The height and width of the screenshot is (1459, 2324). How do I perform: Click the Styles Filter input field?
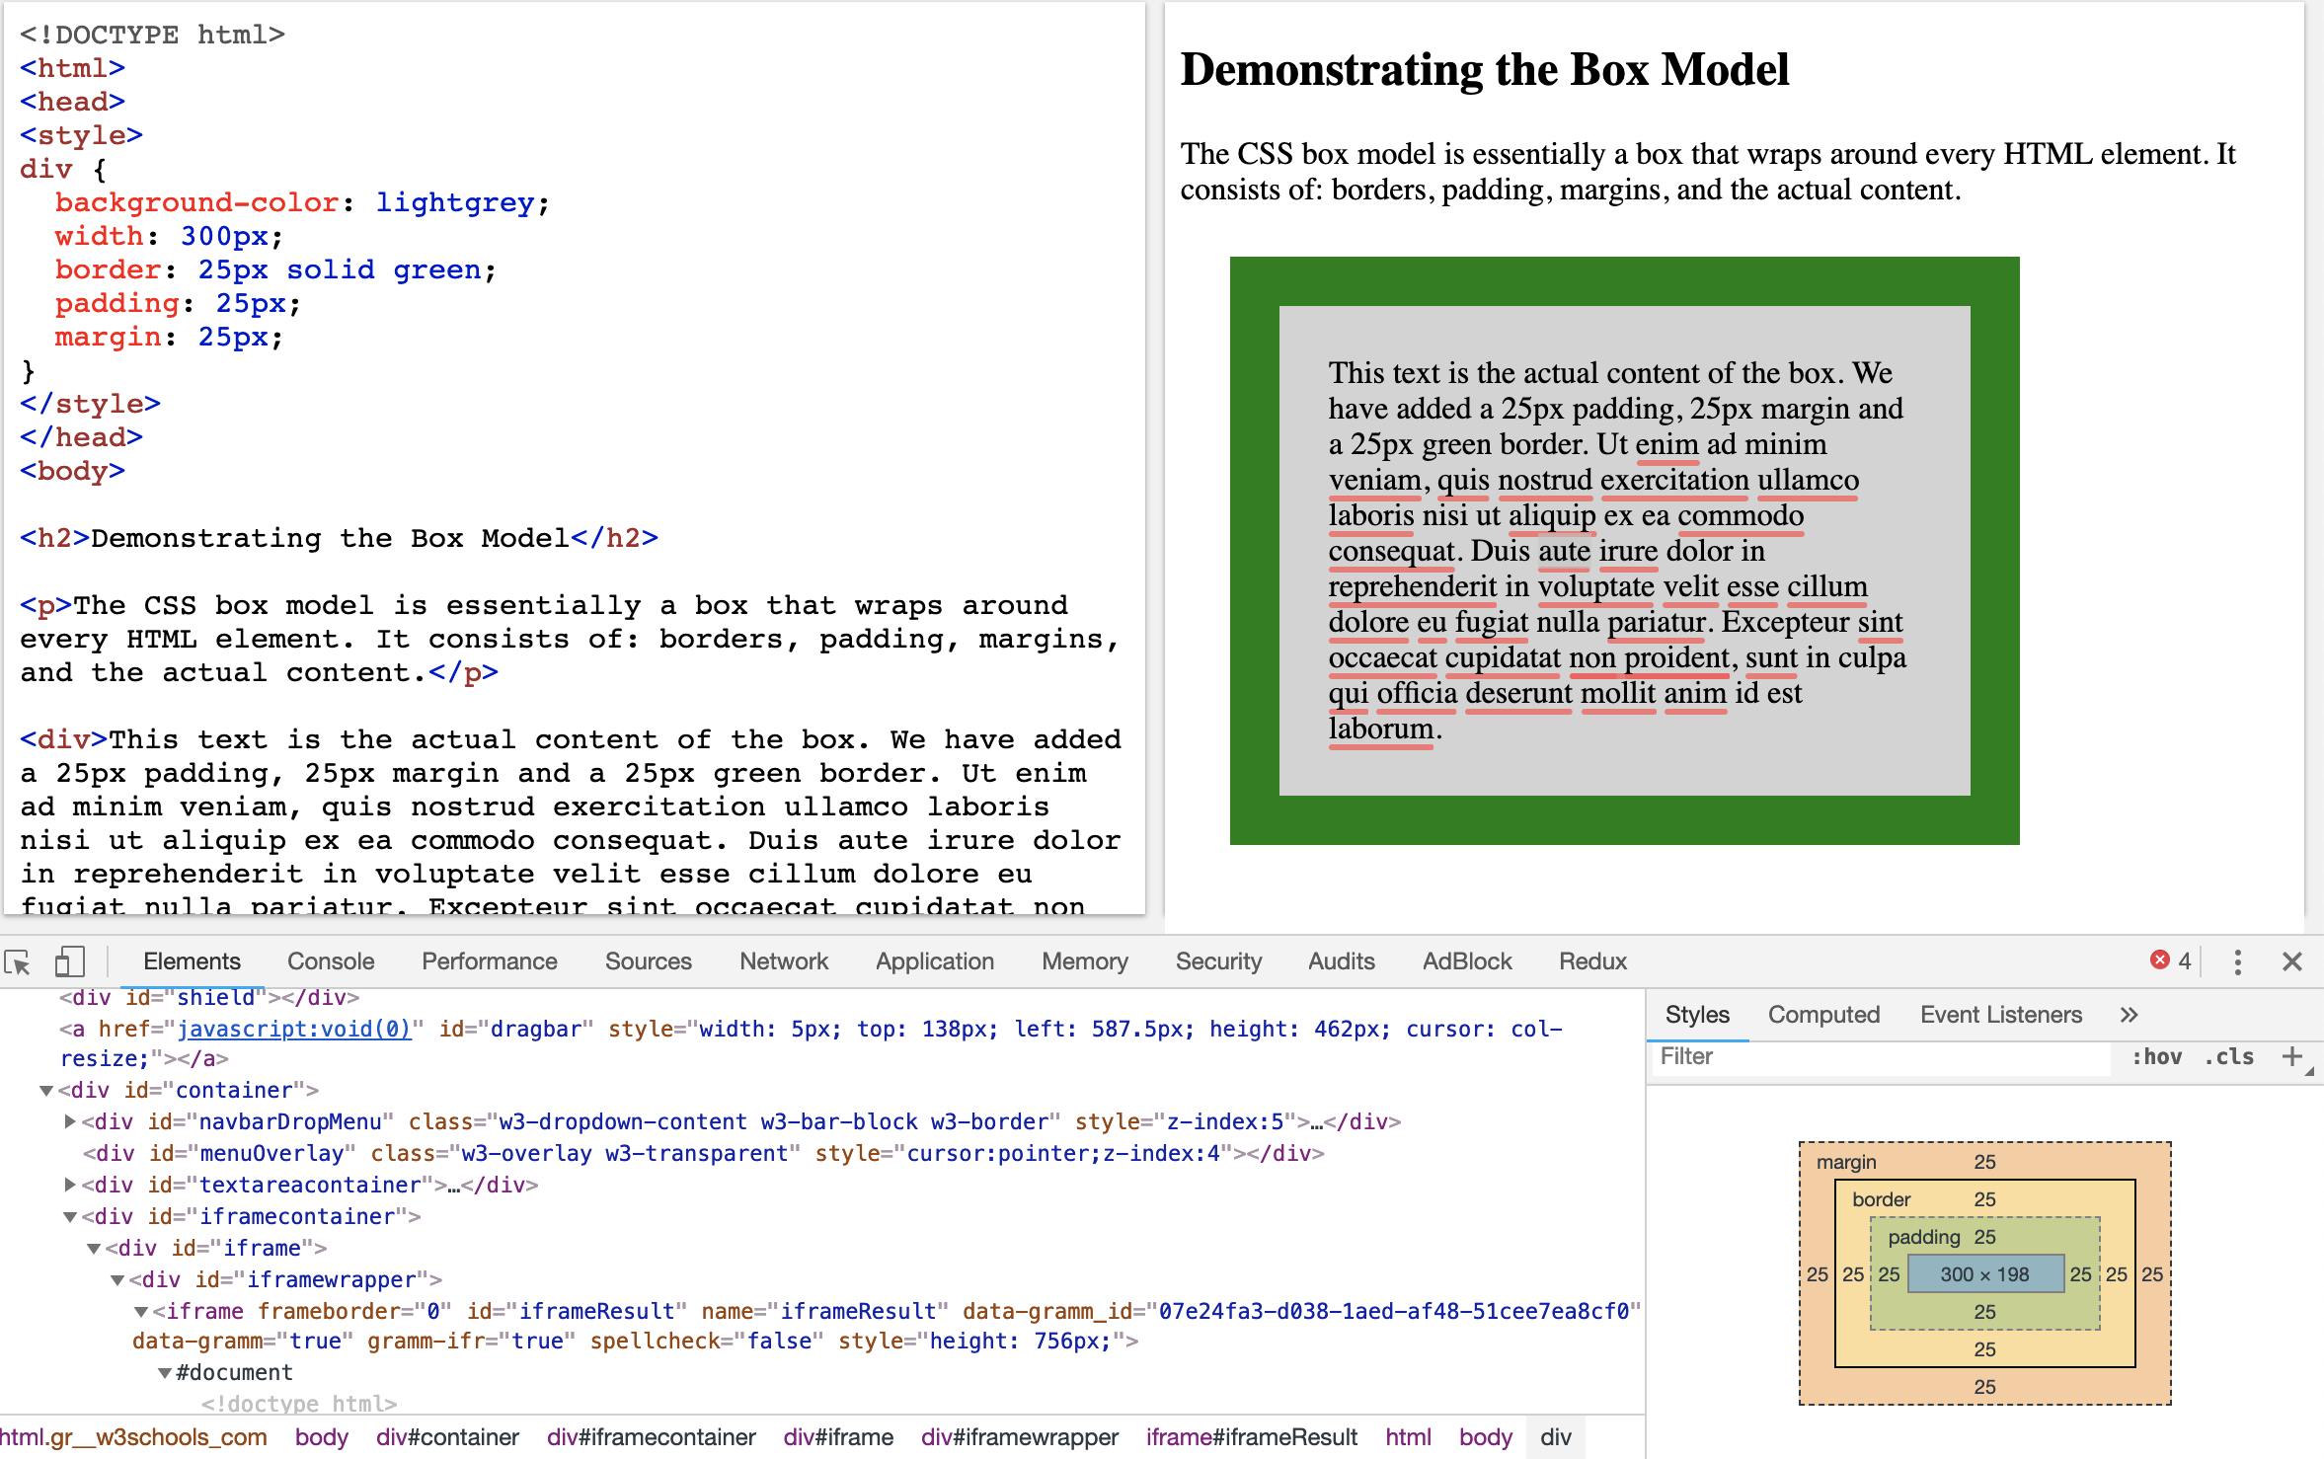coord(1876,1056)
